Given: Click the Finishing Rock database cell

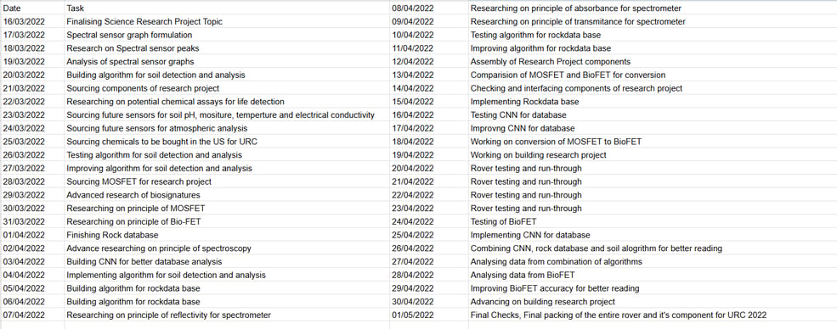Looking at the screenshot, I should (x=227, y=235).
